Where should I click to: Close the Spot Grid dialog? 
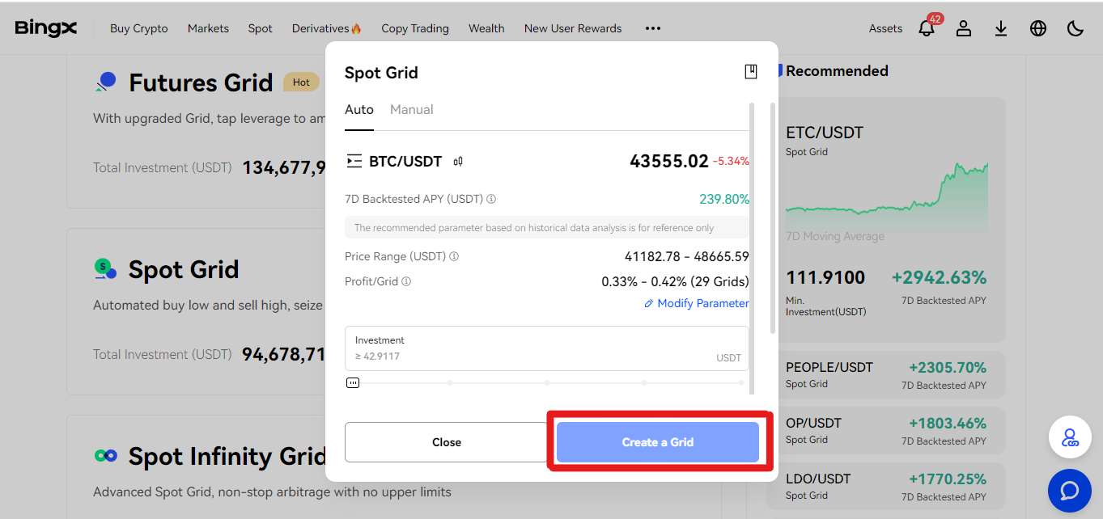pos(447,442)
